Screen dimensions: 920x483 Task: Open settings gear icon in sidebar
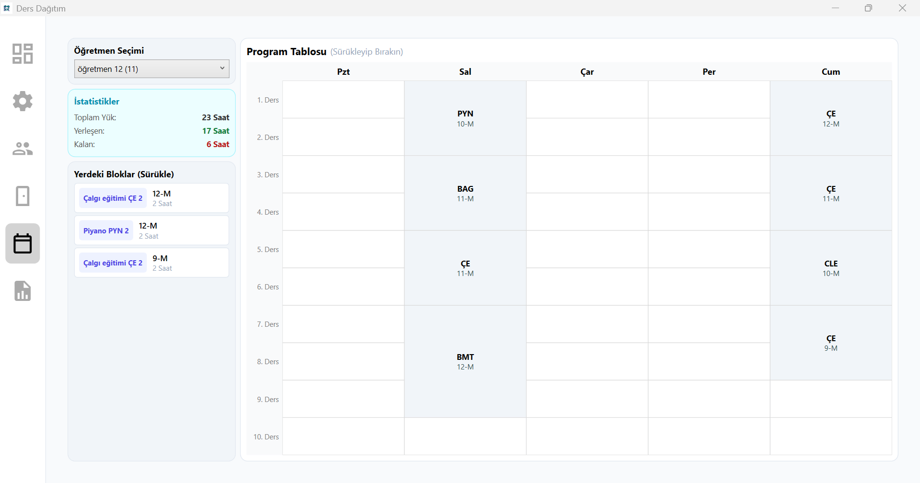tap(23, 101)
